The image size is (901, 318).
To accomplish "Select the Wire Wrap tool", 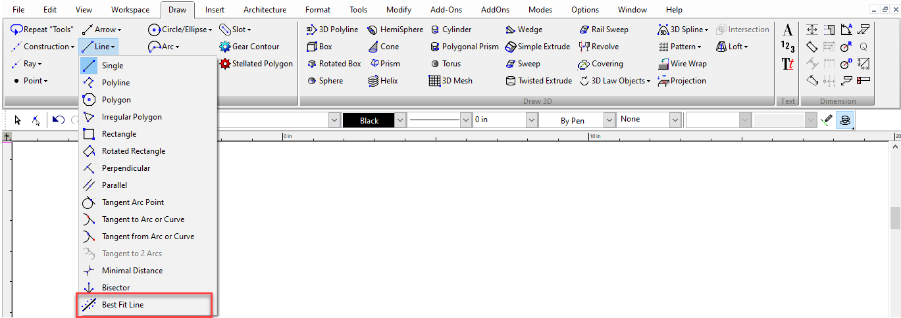I will tap(682, 64).
